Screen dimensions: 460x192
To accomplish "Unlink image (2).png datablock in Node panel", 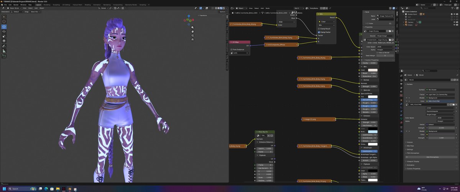I will click(x=393, y=31).
